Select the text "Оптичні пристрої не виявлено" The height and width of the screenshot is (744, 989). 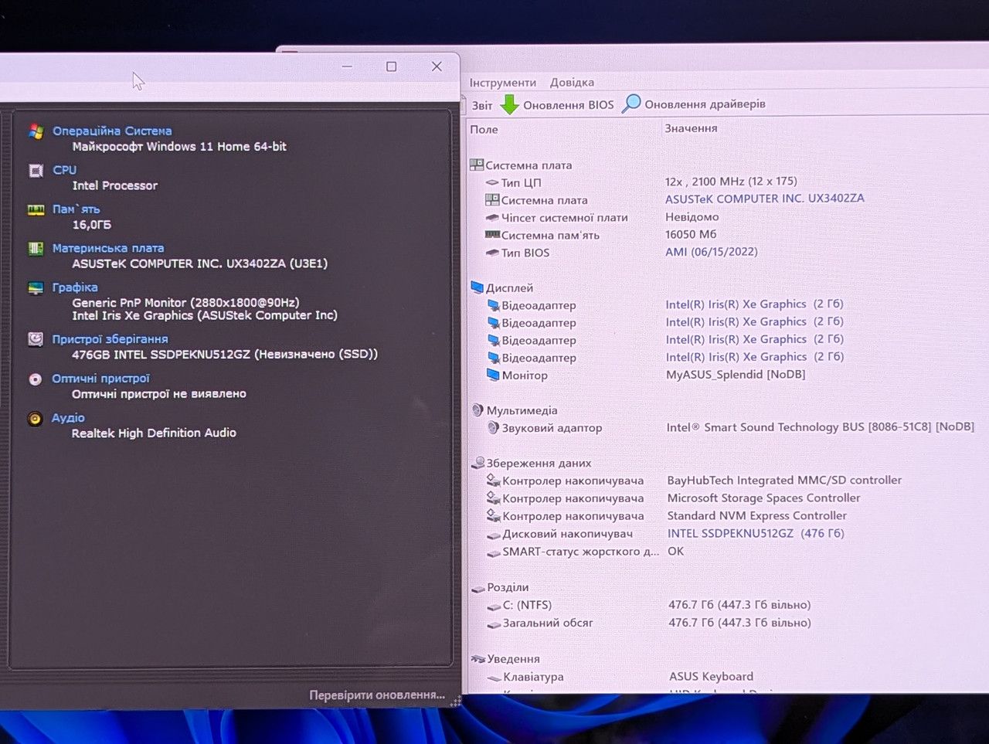(x=159, y=394)
